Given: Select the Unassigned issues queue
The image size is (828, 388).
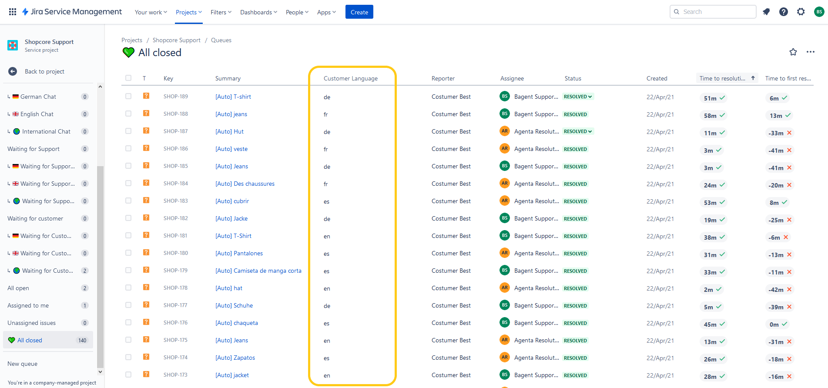Looking at the screenshot, I should [48, 323].
